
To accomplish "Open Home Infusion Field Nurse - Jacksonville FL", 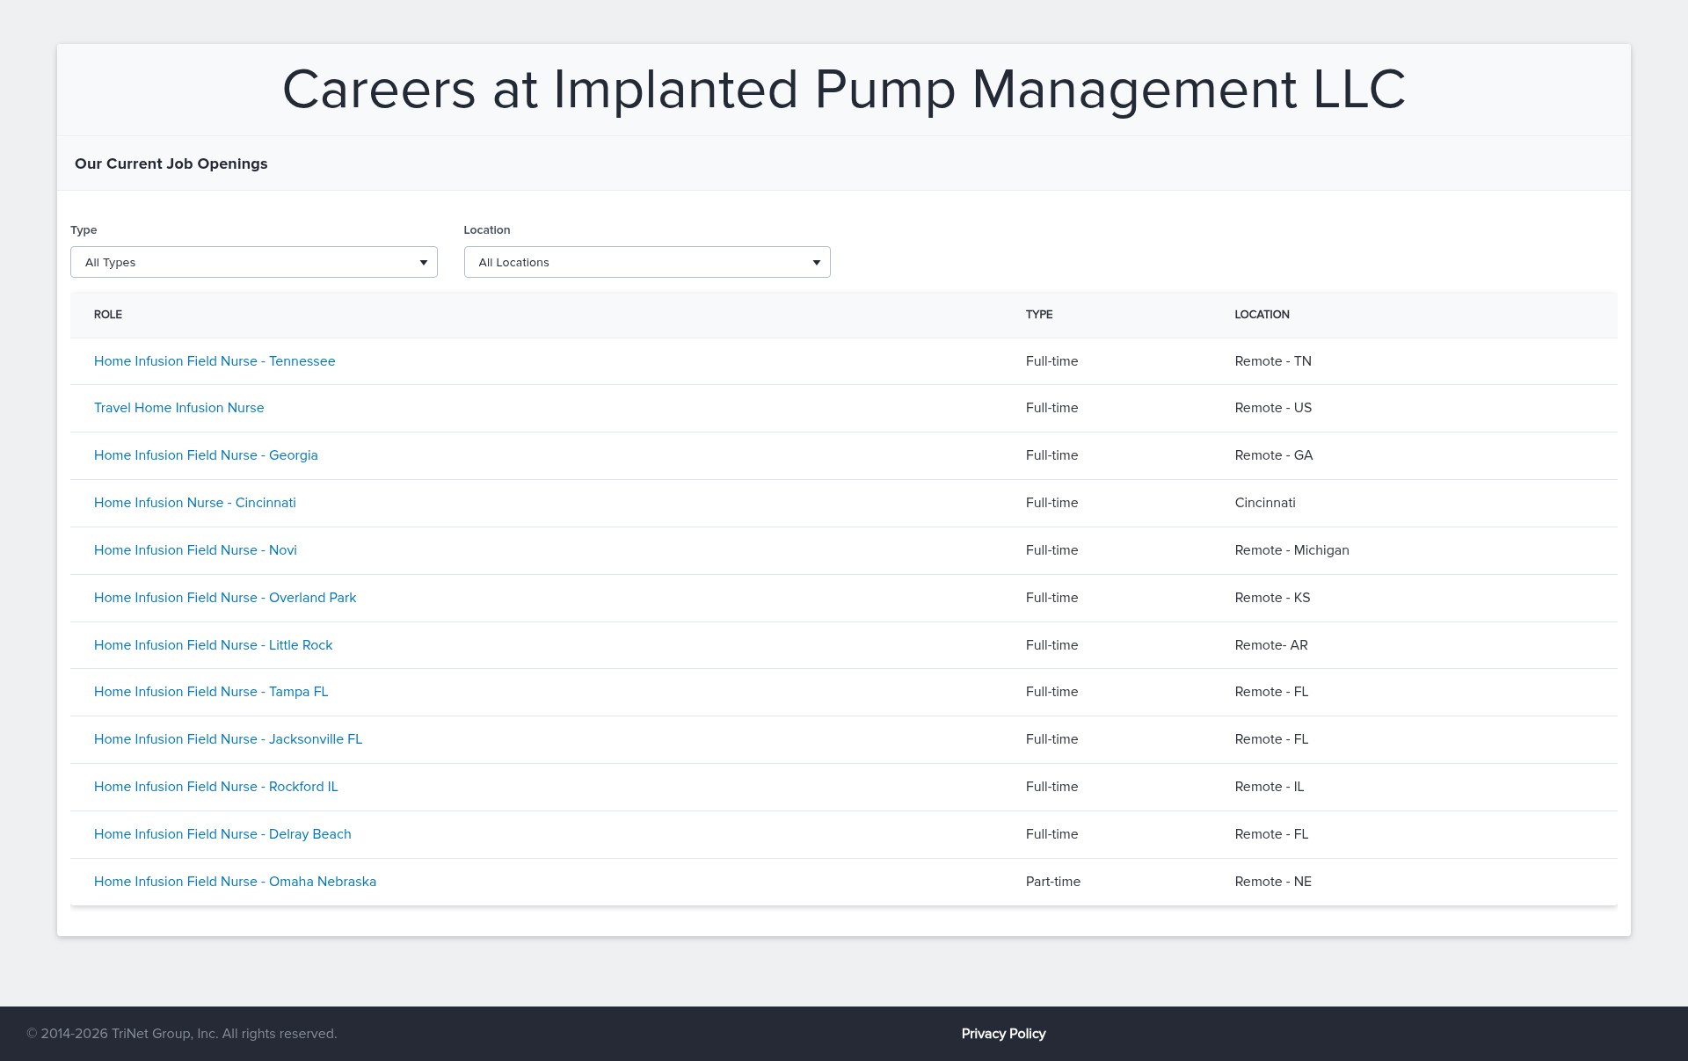I will (228, 739).
